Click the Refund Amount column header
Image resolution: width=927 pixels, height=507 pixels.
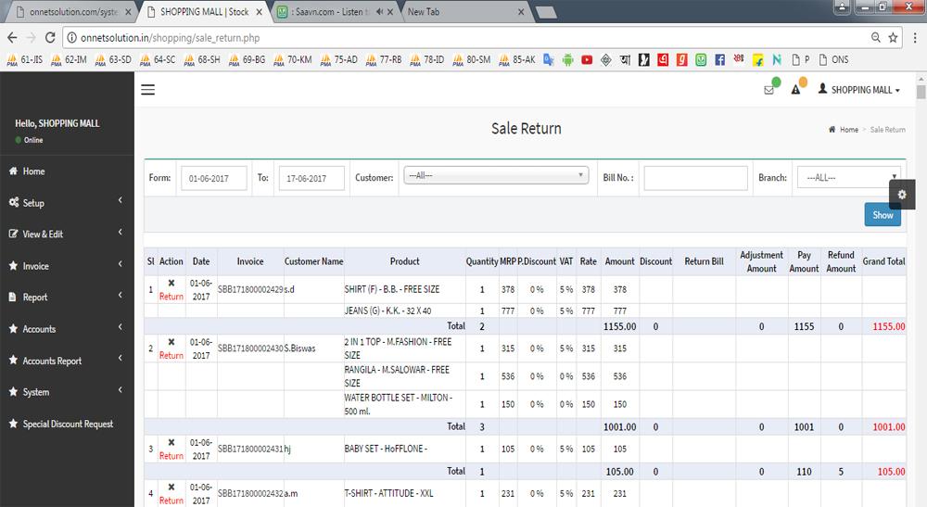(841, 261)
